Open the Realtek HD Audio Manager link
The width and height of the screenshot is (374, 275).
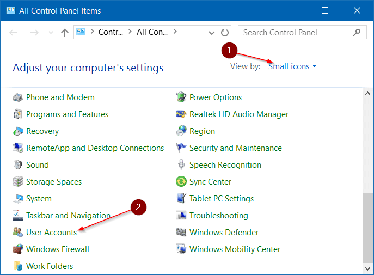click(239, 114)
